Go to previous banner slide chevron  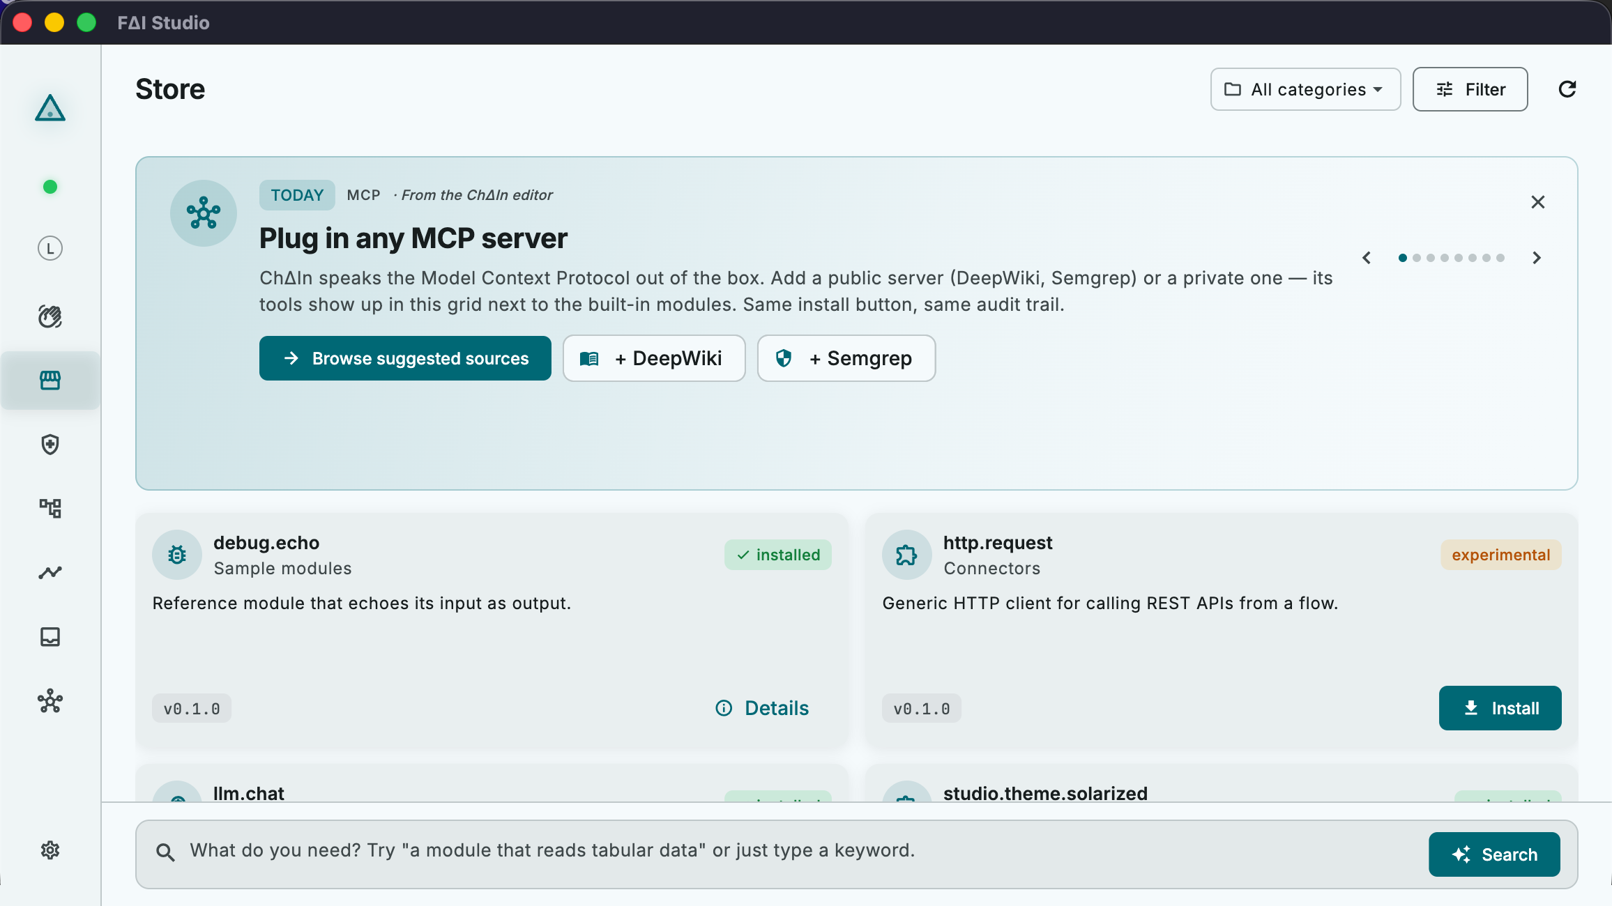click(x=1367, y=258)
